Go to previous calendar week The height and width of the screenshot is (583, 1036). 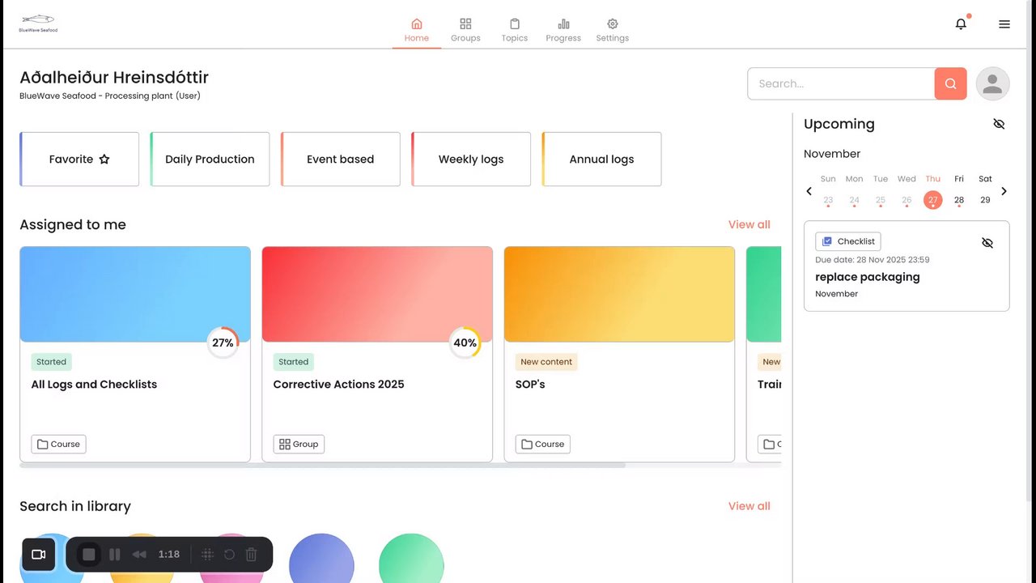pos(809,191)
